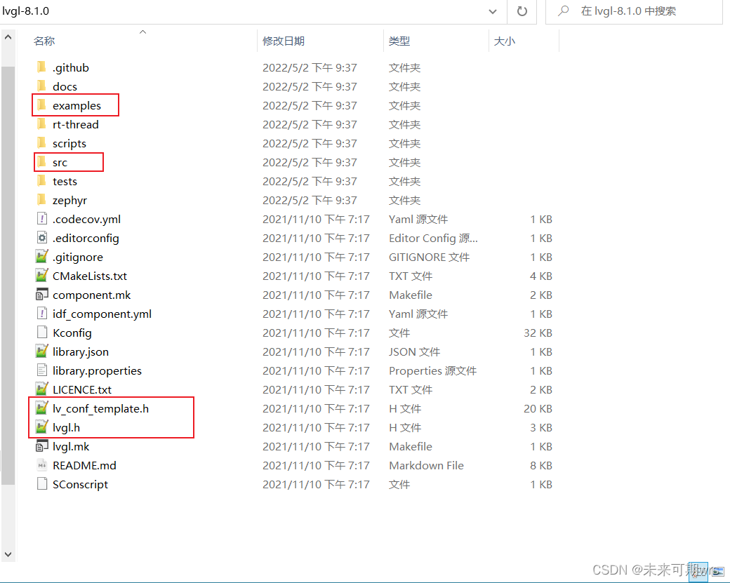
Task: Click the zephyr folder icon
Action: point(41,200)
